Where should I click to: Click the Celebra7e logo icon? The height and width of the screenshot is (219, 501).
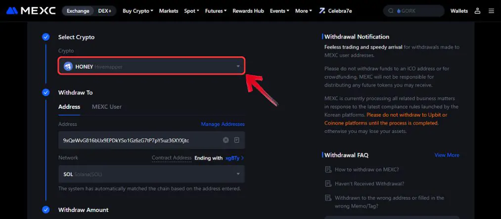coord(322,11)
